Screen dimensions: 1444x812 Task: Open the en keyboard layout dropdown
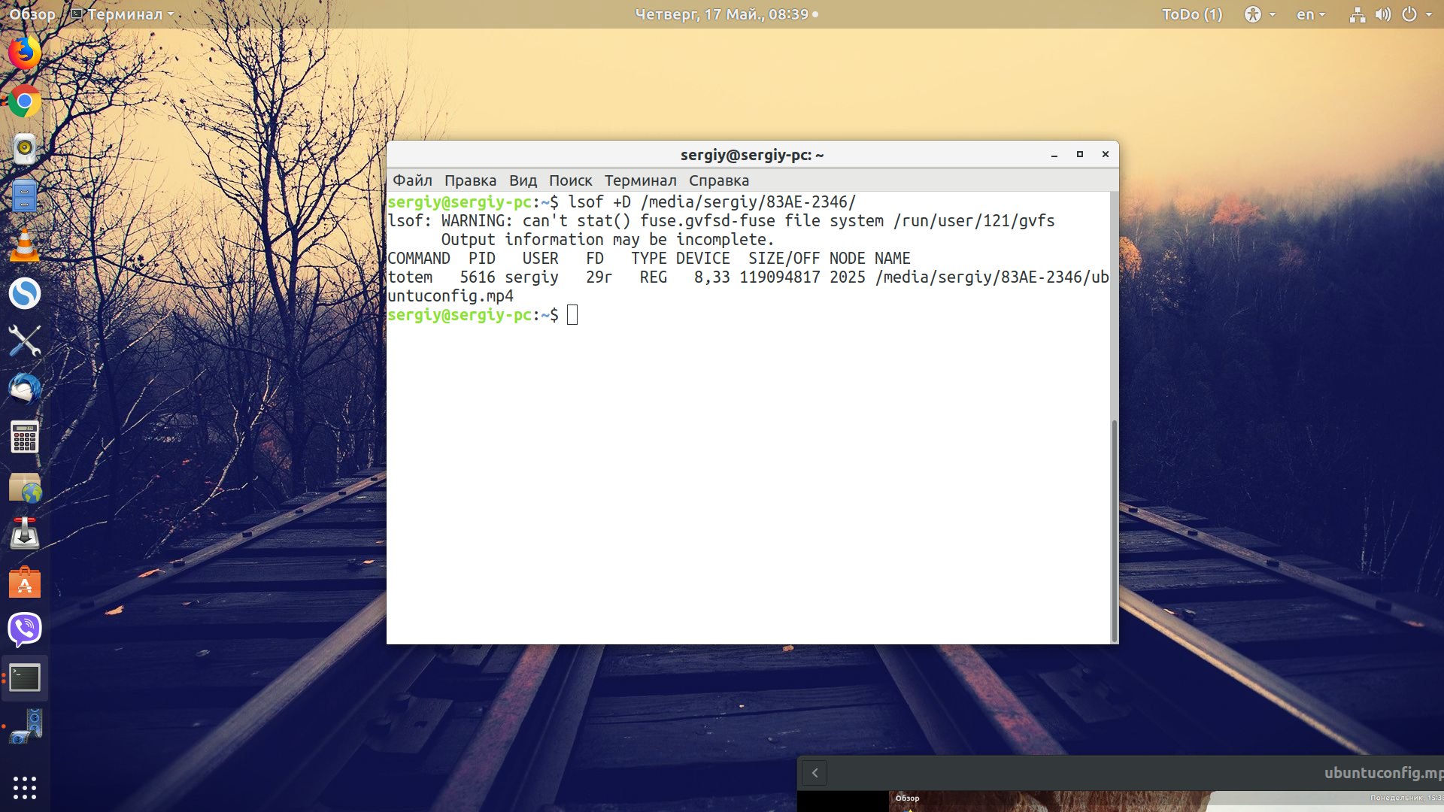(x=1311, y=14)
